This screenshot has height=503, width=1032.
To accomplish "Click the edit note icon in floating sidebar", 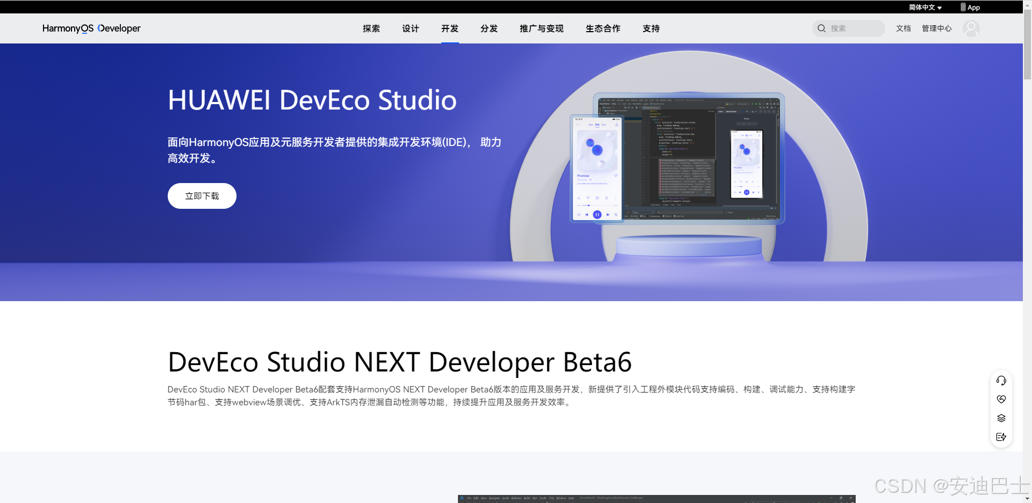I will coord(1001,437).
